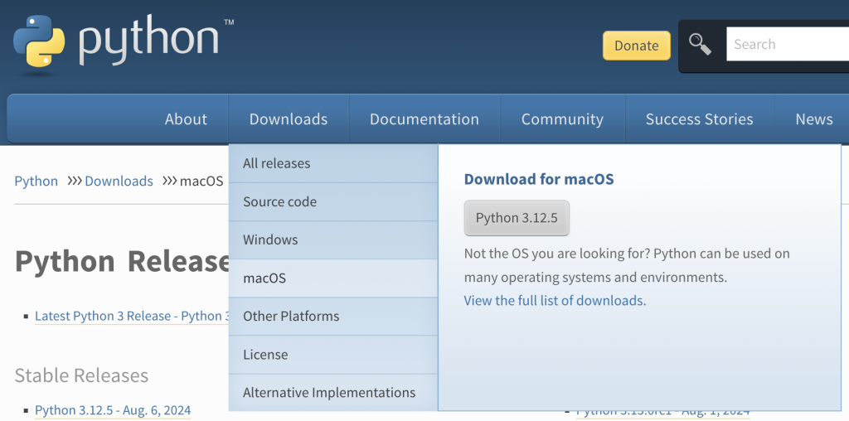Follow the Python breadcrumb link

tap(36, 181)
